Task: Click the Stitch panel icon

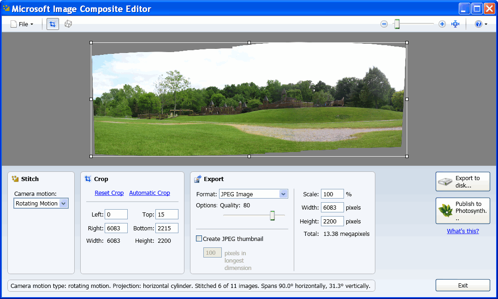Action: (15, 179)
